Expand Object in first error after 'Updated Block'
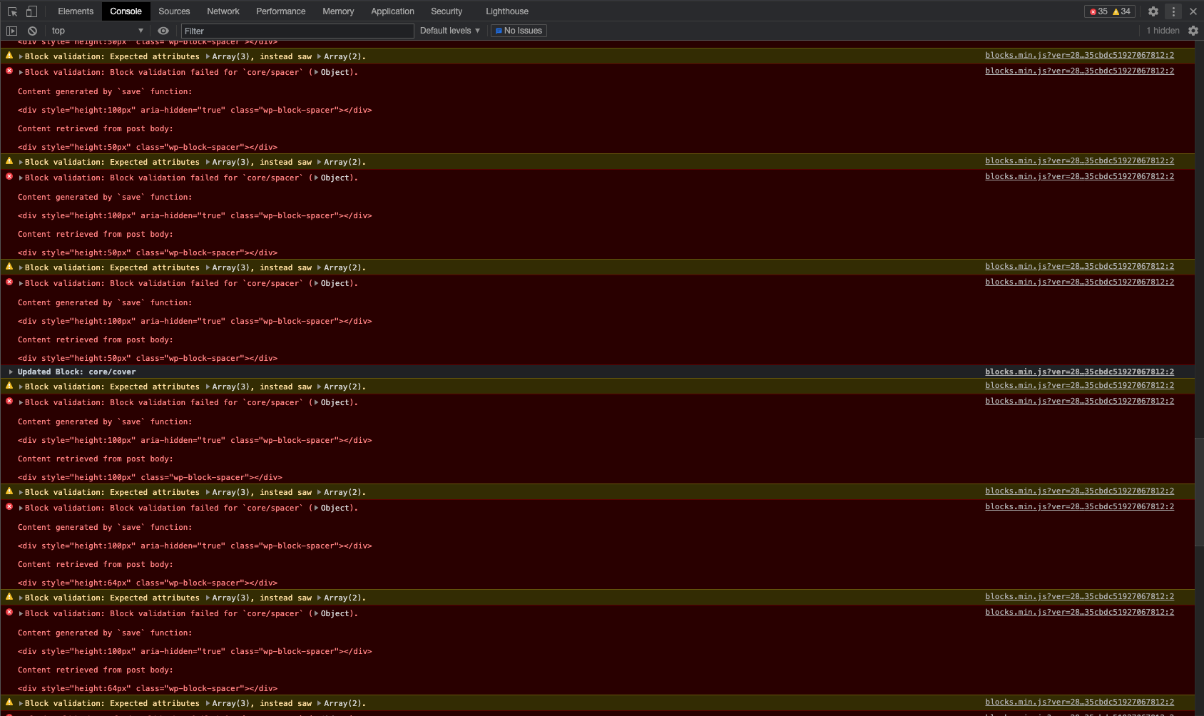Viewport: 1204px width, 716px height. tap(317, 402)
